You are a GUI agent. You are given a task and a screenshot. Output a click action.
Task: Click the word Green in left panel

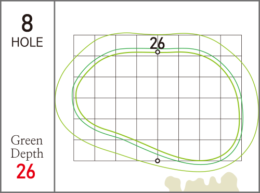tap(27, 140)
